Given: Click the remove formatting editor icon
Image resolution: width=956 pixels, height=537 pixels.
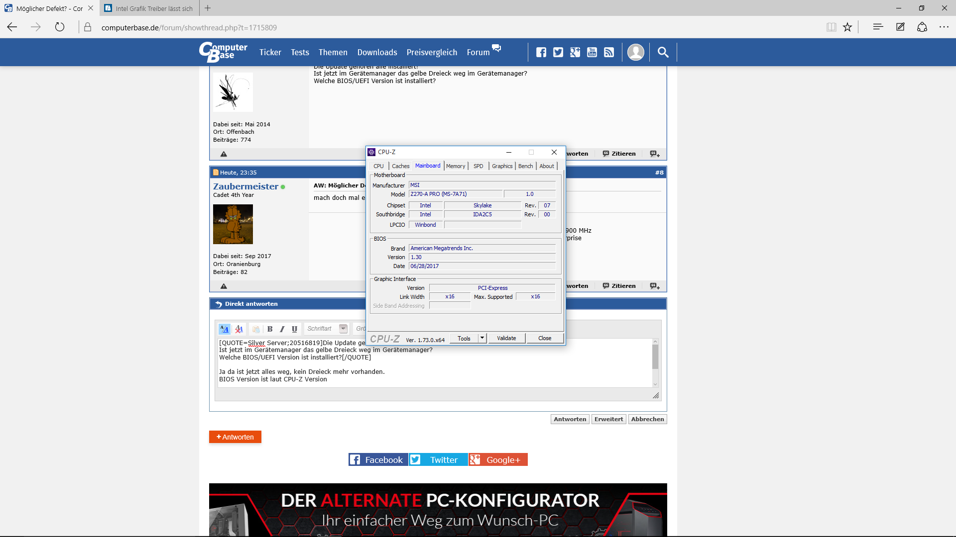Looking at the screenshot, I should [x=239, y=329].
